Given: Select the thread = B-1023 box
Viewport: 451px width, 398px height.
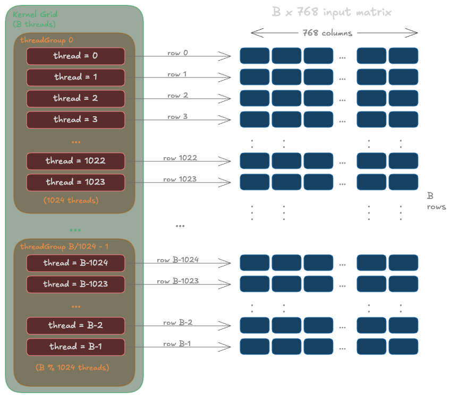Looking at the screenshot, I should point(75,284).
